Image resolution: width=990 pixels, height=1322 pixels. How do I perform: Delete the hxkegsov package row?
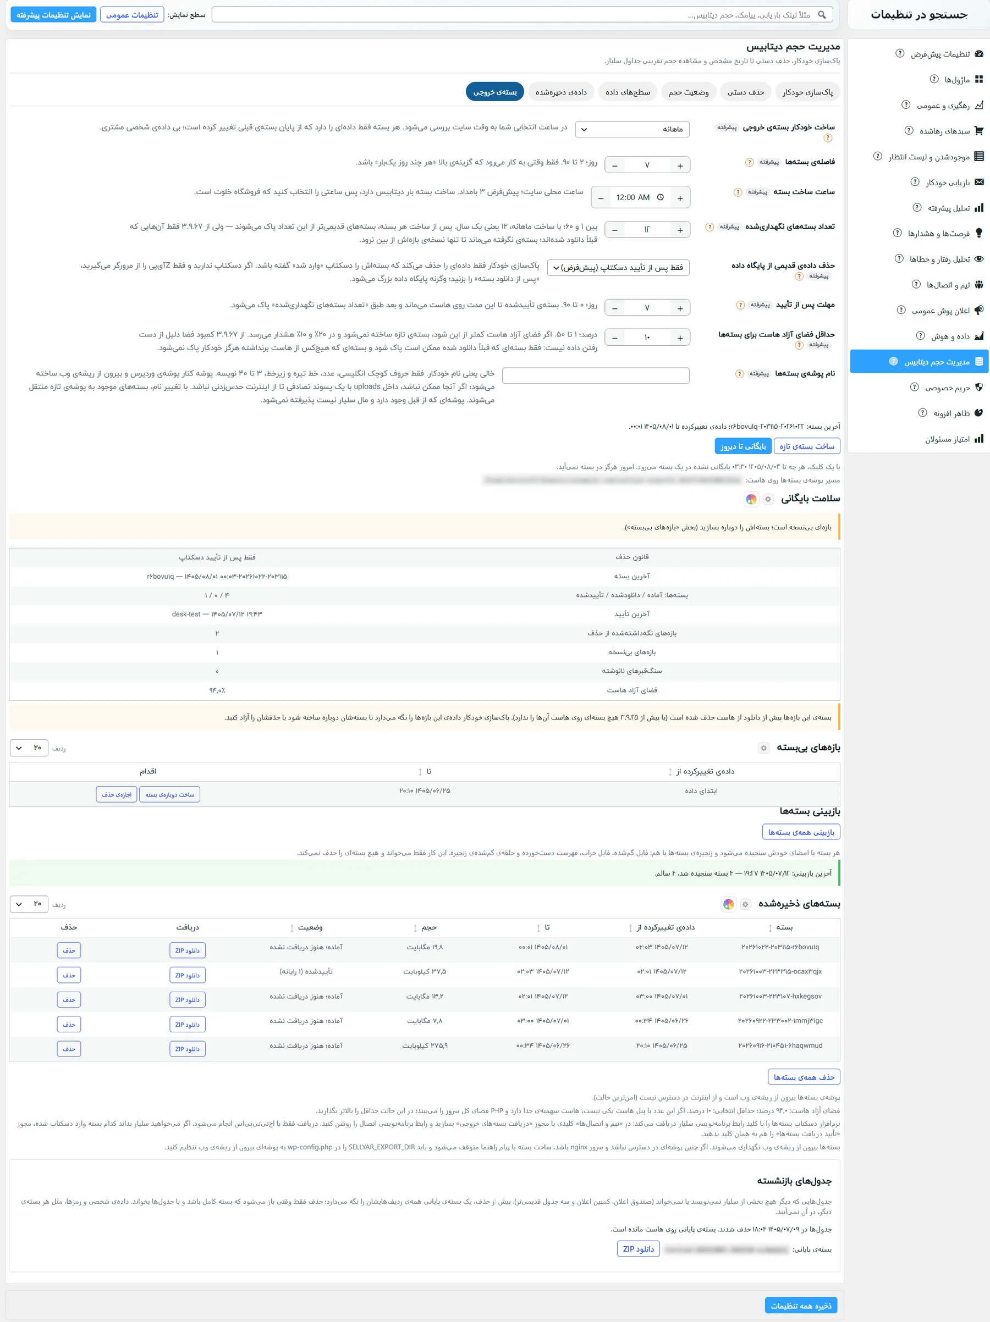pyautogui.click(x=69, y=1000)
